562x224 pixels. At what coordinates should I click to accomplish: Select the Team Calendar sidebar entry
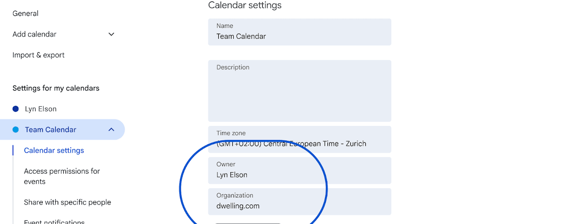click(x=51, y=130)
